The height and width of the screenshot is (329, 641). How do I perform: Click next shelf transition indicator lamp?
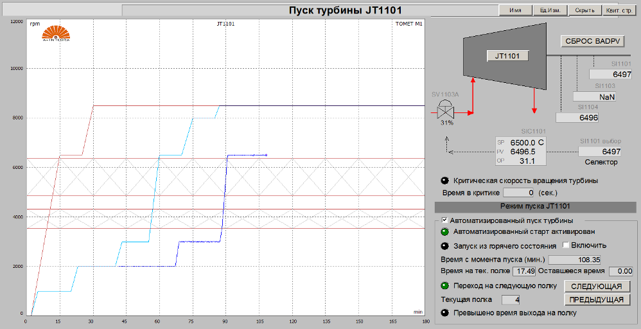tap(444, 285)
